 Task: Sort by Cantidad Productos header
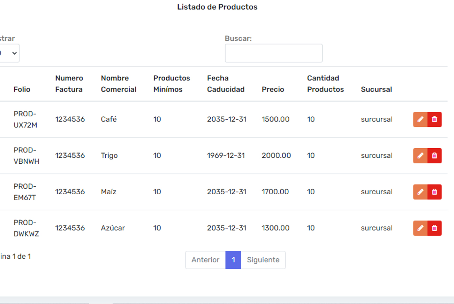[x=325, y=84]
